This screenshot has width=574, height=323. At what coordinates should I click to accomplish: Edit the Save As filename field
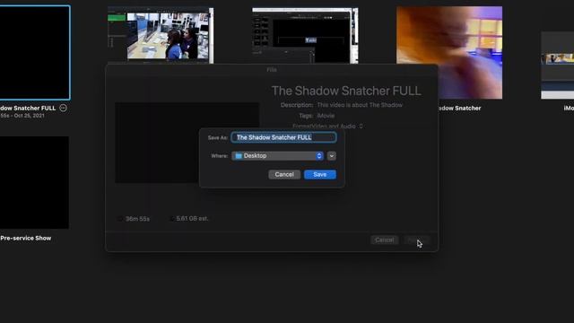pyautogui.click(x=283, y=137)
